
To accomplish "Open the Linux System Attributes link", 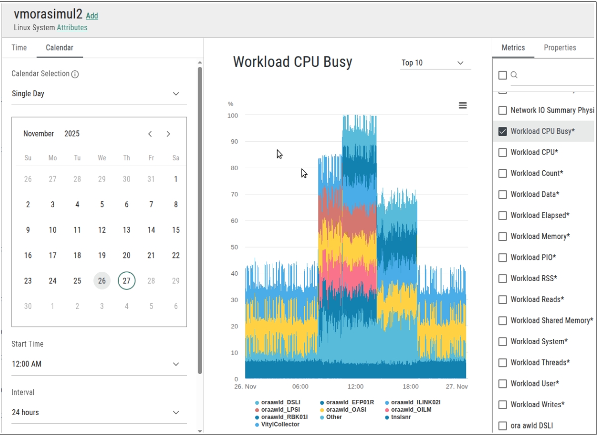I will point(72,28).
